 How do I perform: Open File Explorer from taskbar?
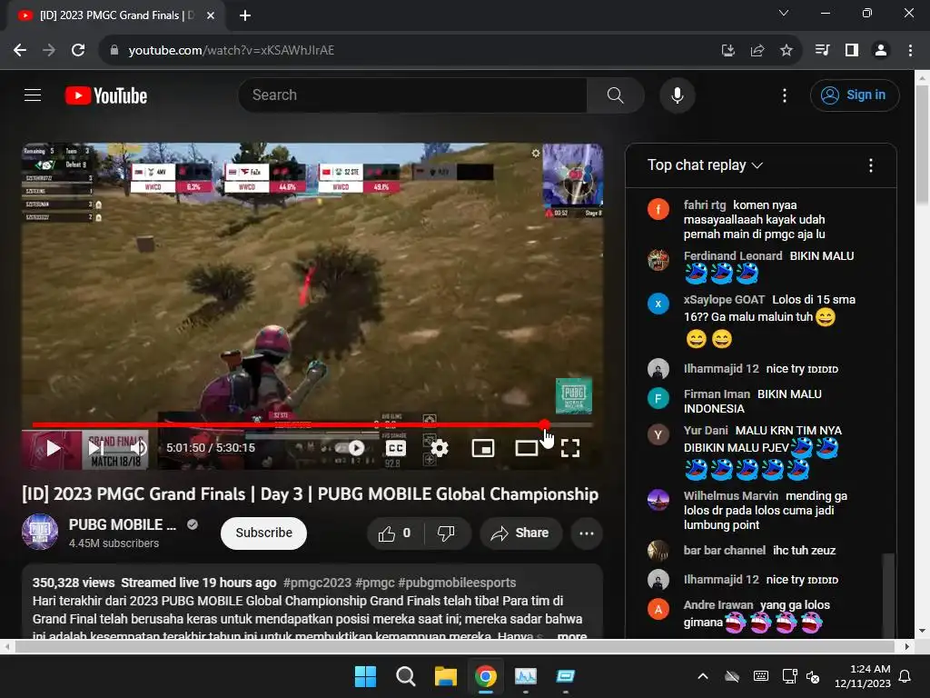coord(445,676)
